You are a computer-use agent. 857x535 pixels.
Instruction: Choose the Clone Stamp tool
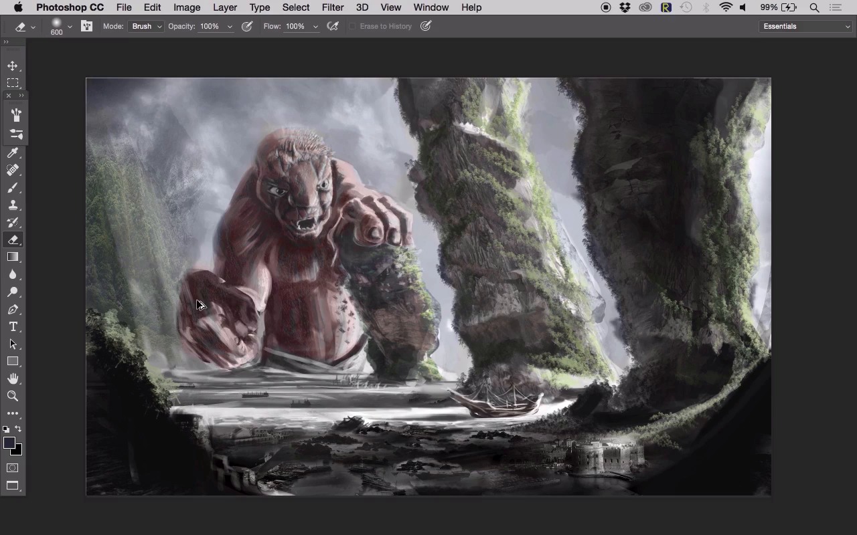tap(13, 205)
